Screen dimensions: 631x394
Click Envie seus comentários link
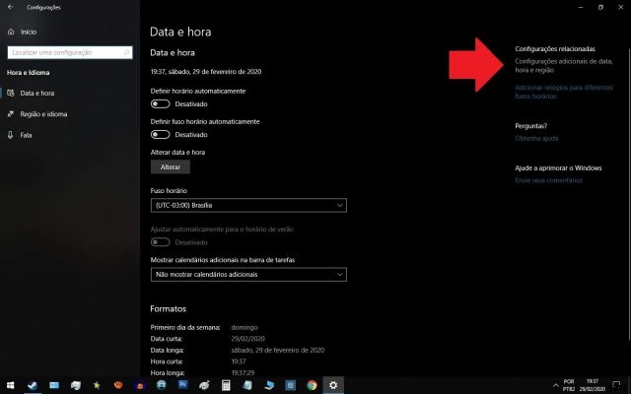point(549,180)
